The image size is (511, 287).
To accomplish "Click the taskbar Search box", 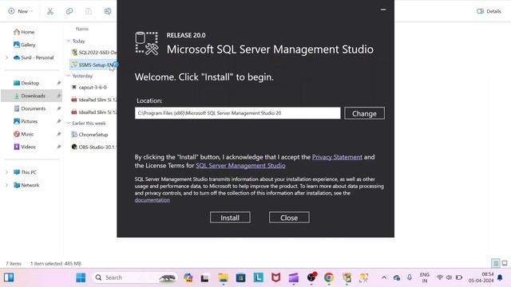I will click(x=134, y=277).
